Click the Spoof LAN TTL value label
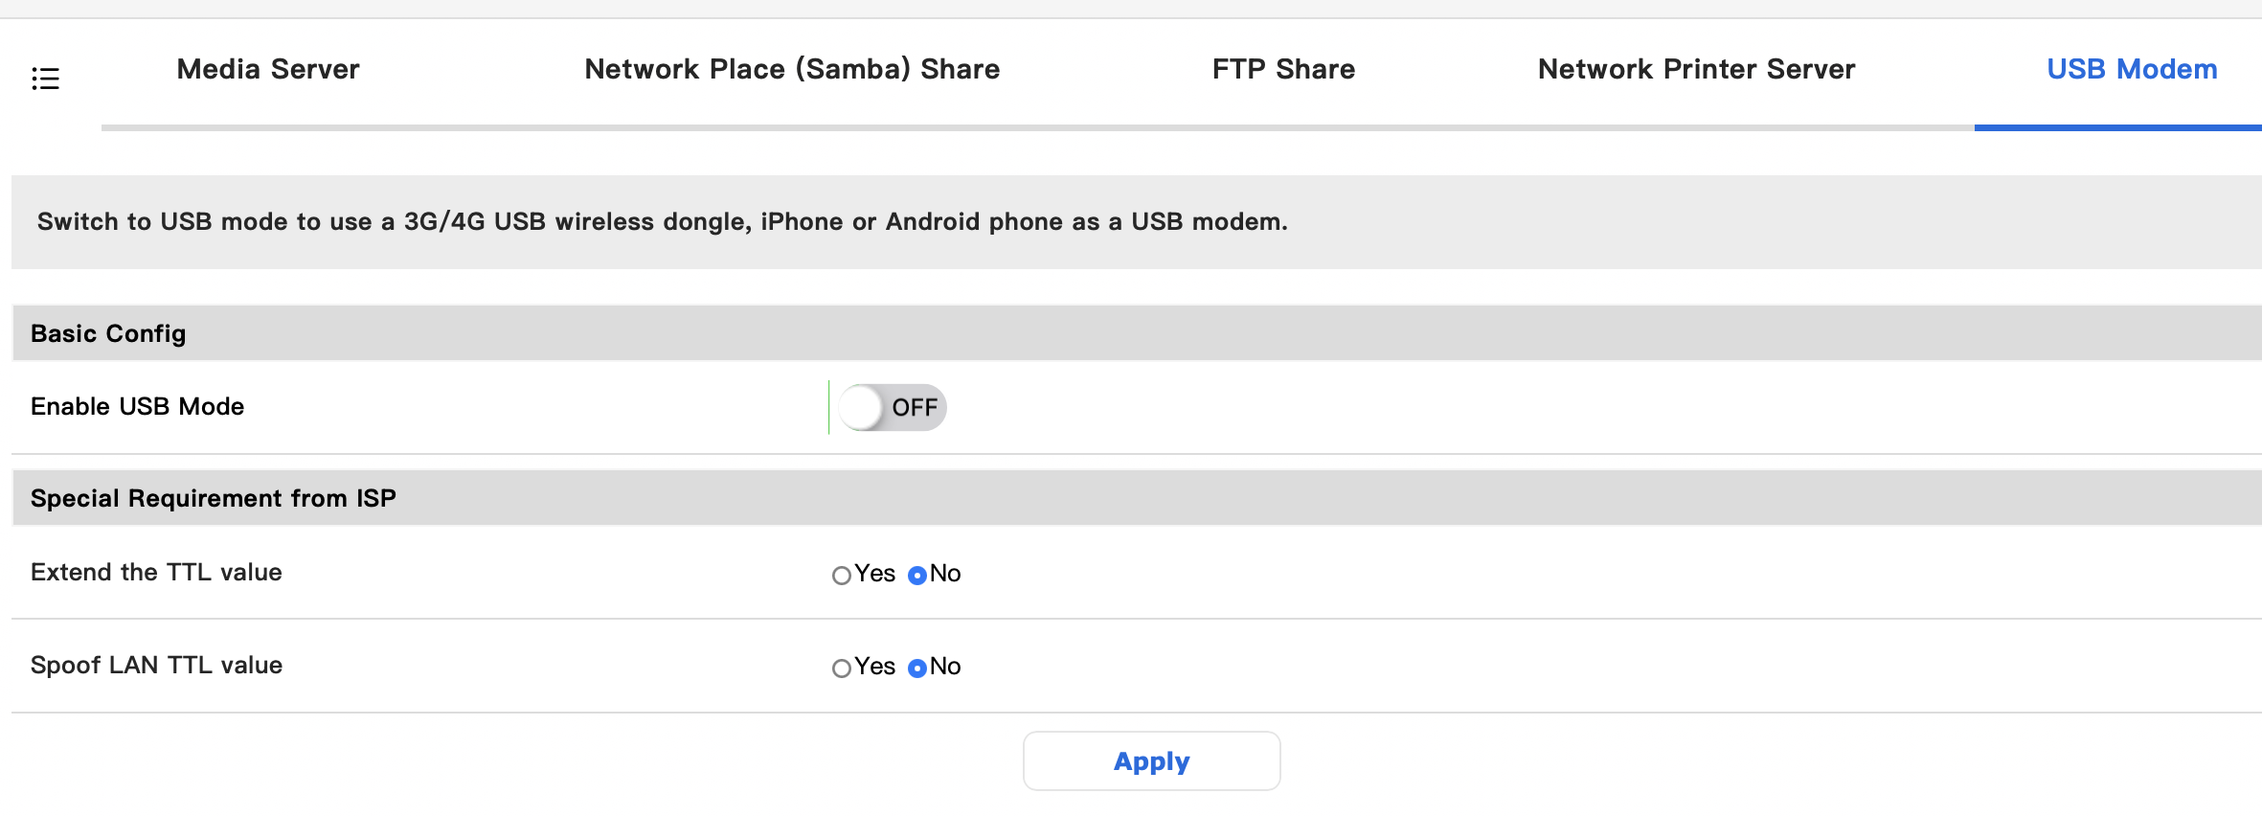2262x816 pixels. click(x=156, y=666)
